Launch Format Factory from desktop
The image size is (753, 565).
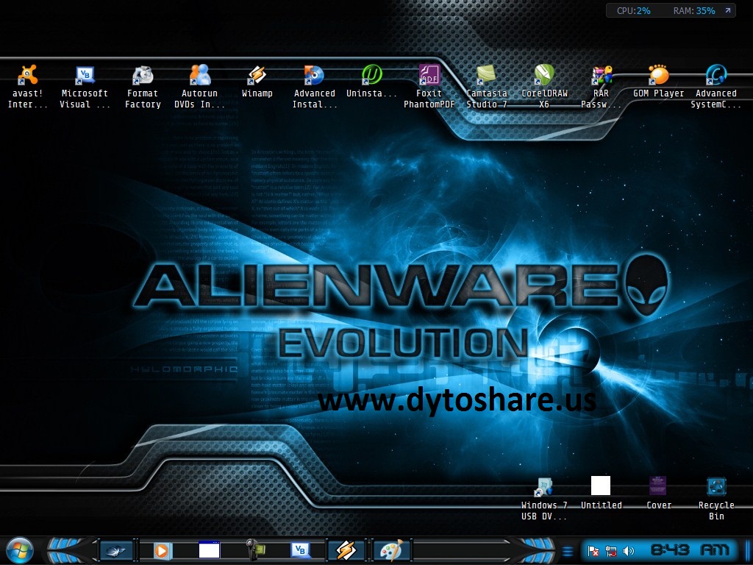tap(143, 87)
